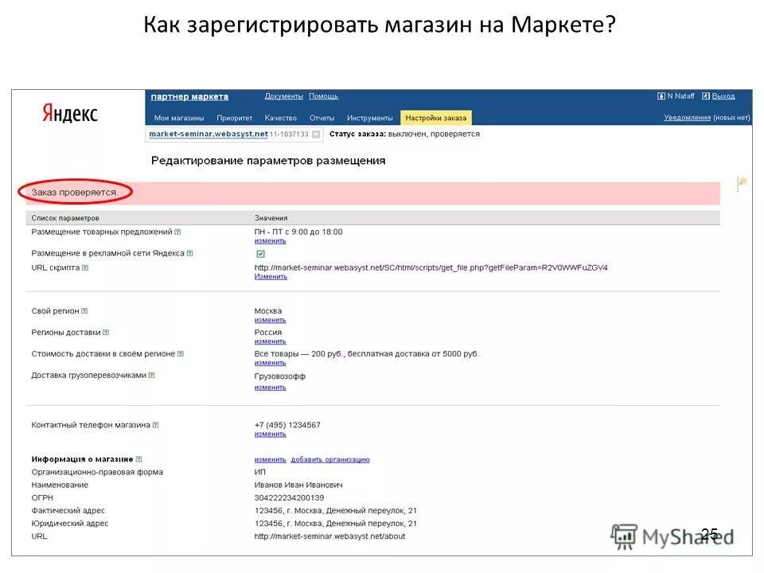This screenshot has height=573, width=764.
Task: Select the Настройки заказа tab
Action: 435,118
